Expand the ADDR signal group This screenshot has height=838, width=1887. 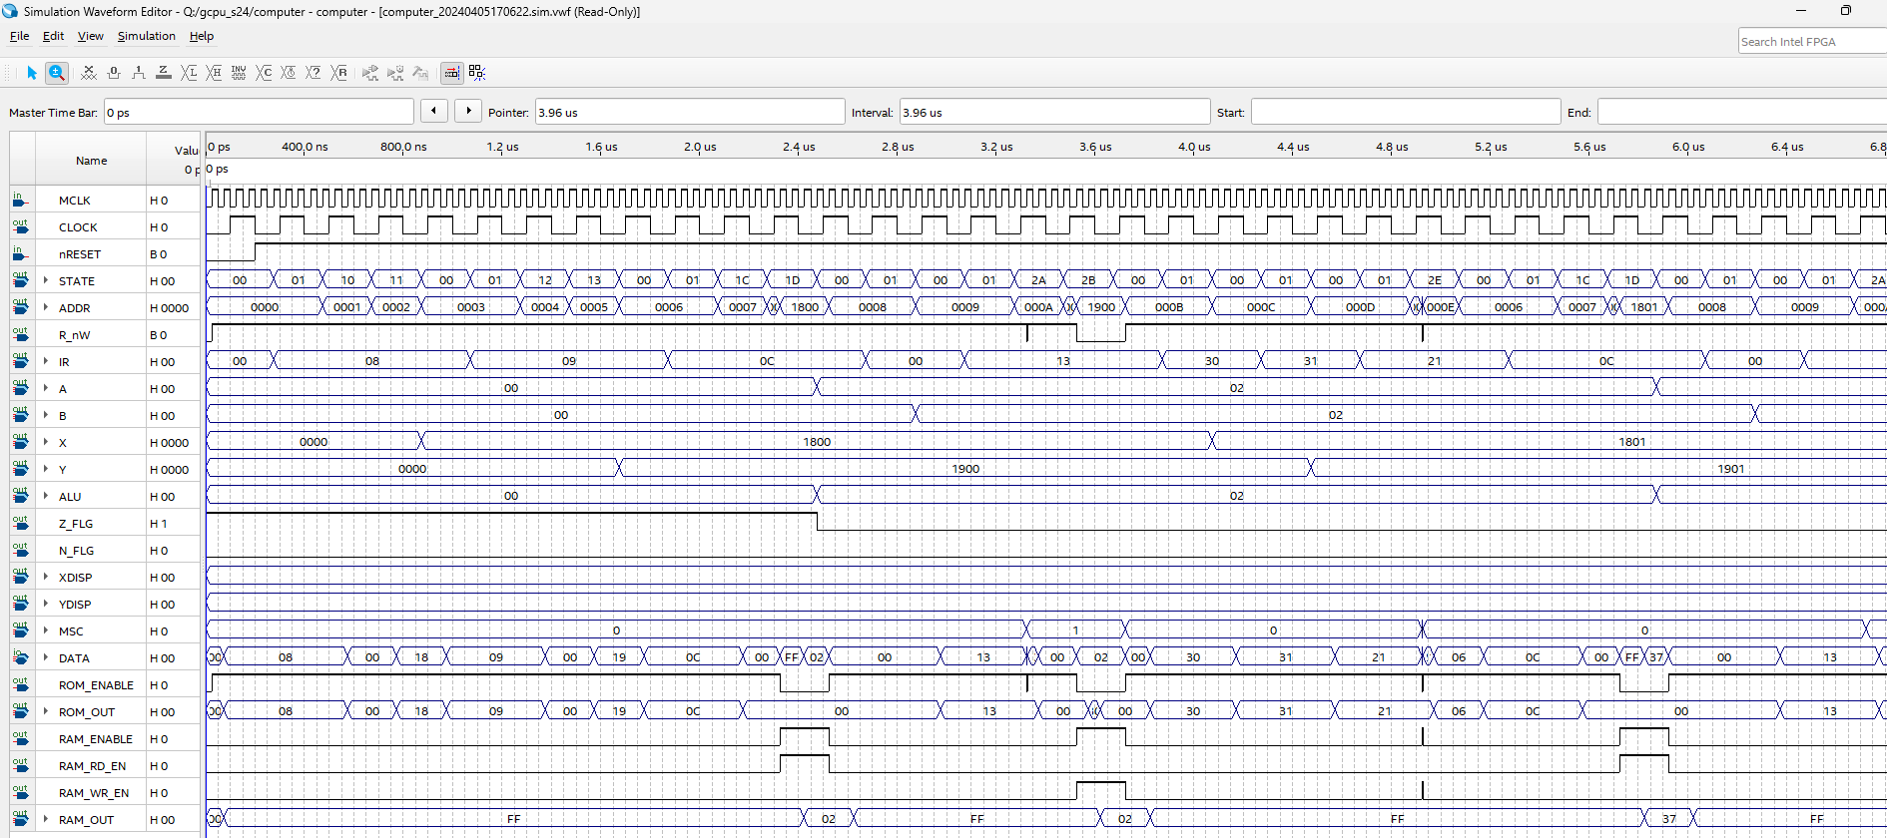point(46,307)
